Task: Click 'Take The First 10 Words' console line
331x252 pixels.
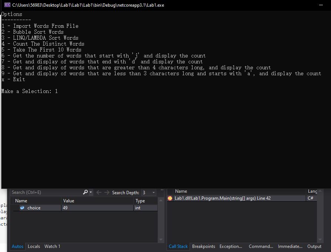Action: 41,50
